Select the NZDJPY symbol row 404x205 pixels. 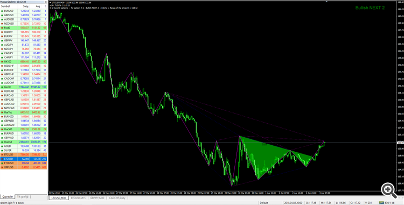(24, 49)
